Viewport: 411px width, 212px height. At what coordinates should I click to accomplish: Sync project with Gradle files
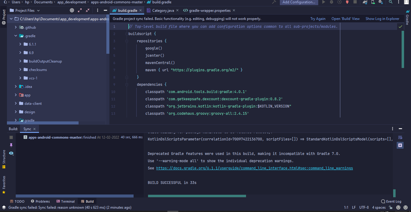pos(364,2)
